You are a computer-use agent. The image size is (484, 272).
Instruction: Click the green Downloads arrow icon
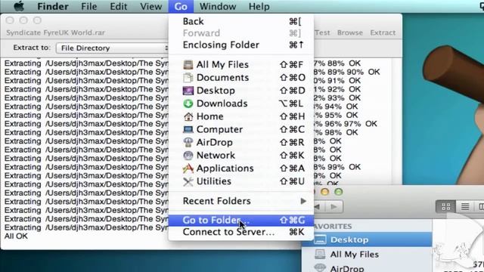pos(188,104)
